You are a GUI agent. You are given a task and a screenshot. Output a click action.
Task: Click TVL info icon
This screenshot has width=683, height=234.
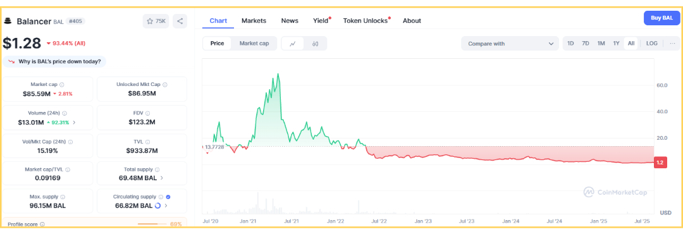147,142
